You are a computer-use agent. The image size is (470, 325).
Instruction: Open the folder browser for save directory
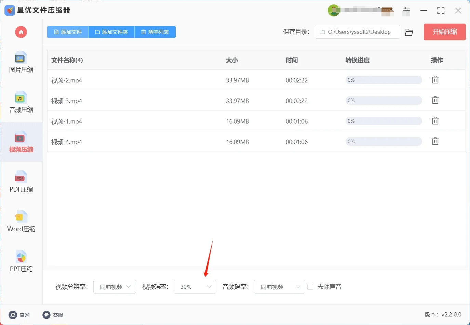(409, 32)
